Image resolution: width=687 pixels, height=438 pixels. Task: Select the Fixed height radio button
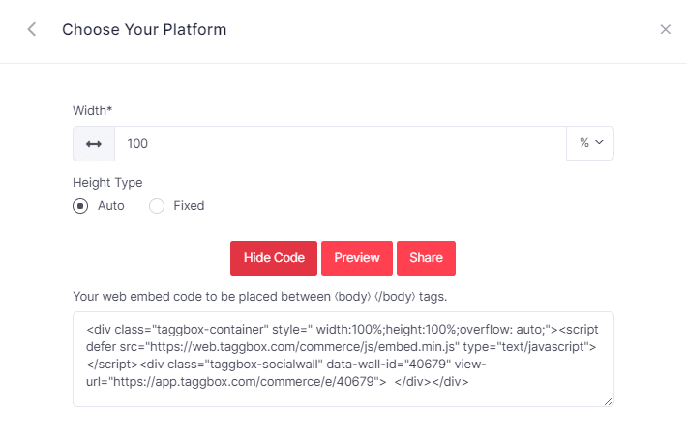157,205
